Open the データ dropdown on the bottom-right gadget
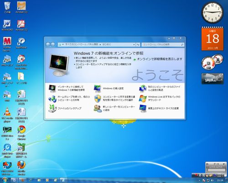 coord(224,164)
